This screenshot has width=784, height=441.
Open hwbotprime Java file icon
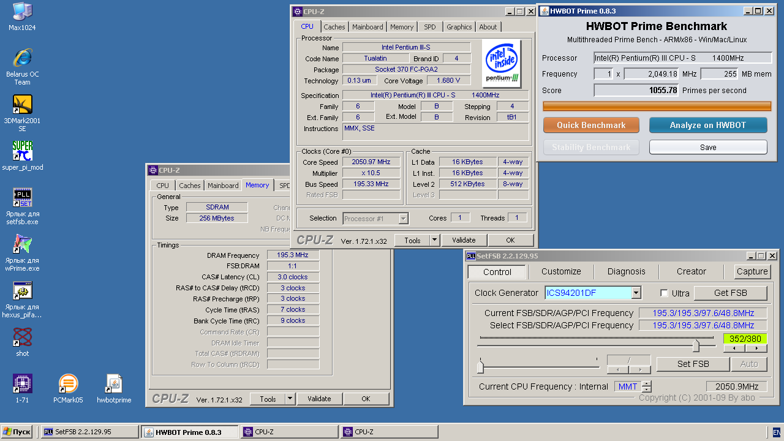[x=114, y=388]
